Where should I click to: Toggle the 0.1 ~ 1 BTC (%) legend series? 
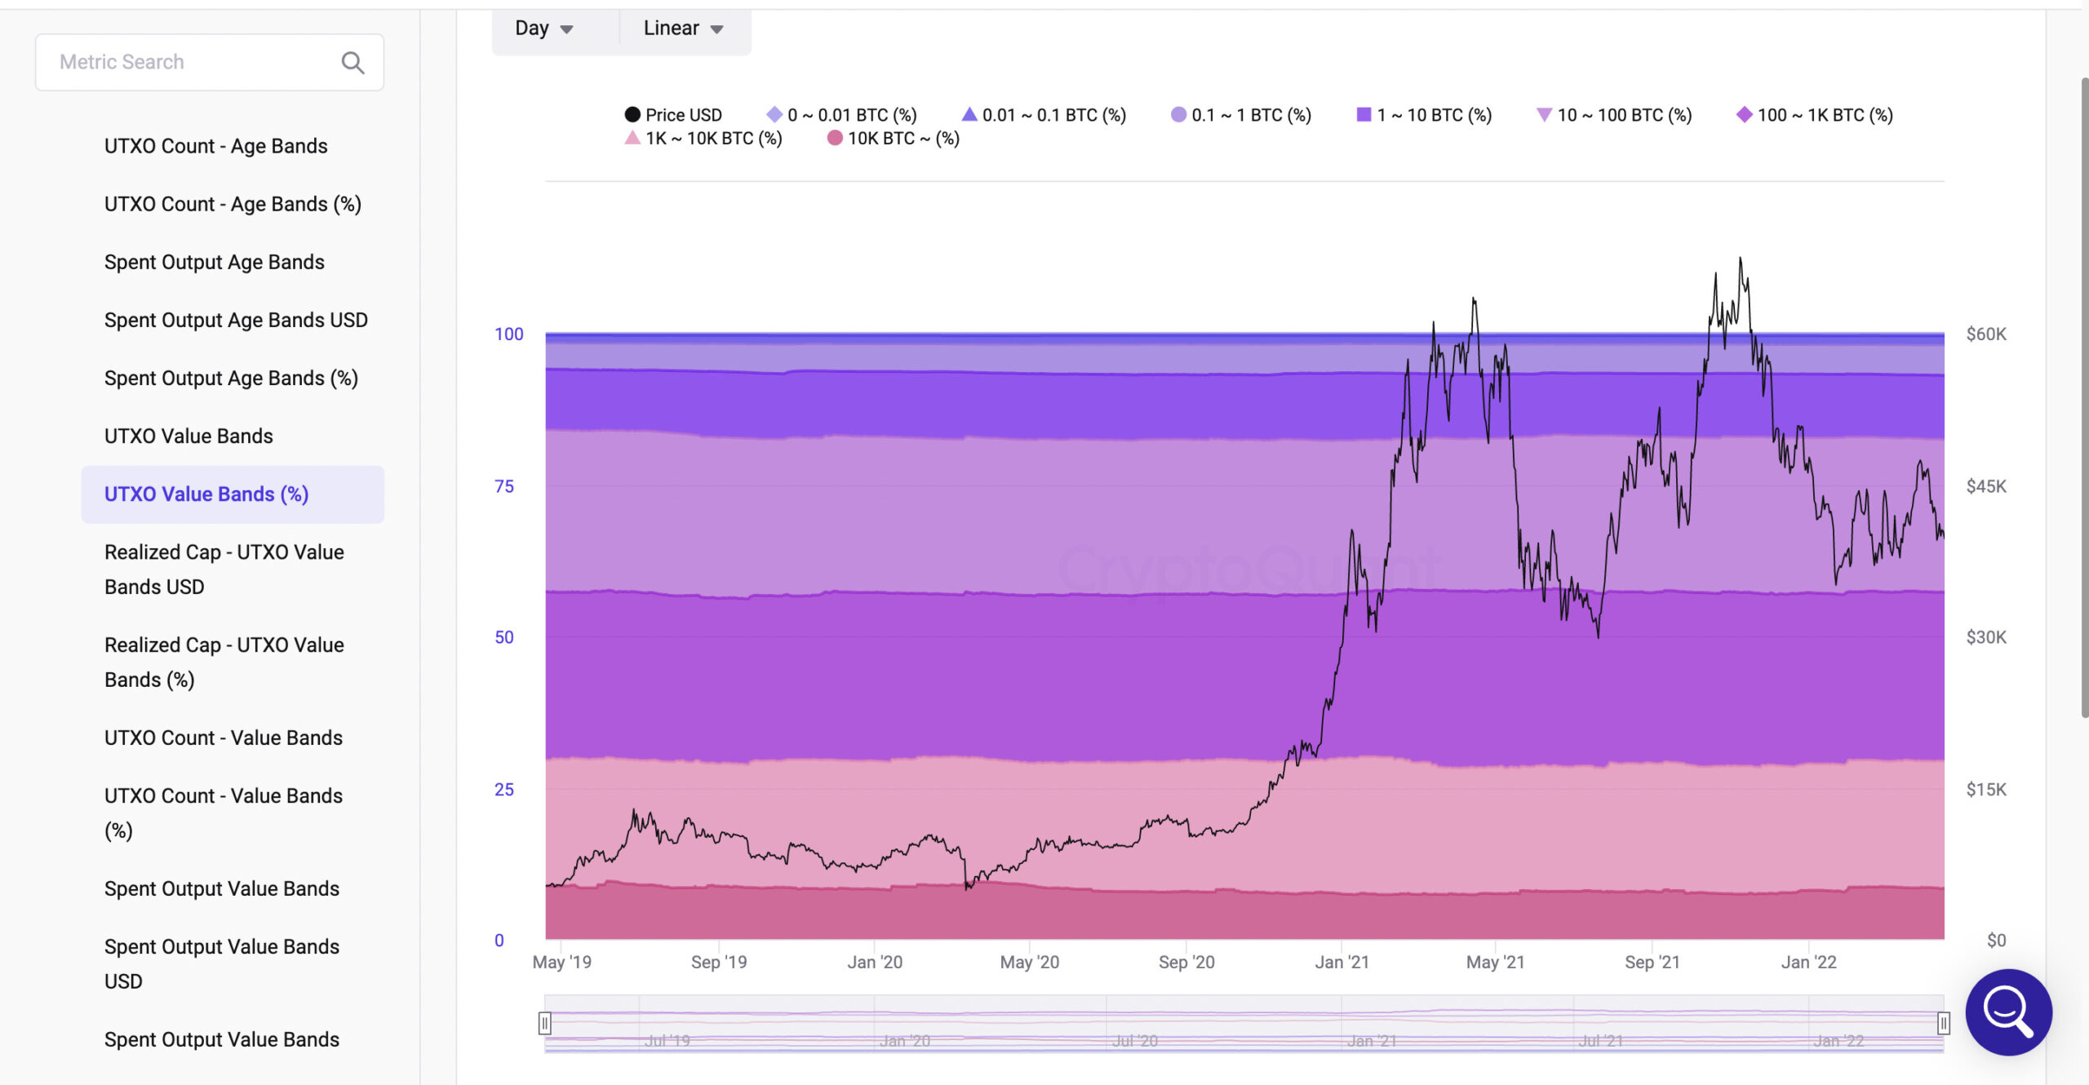[1240, 115]
